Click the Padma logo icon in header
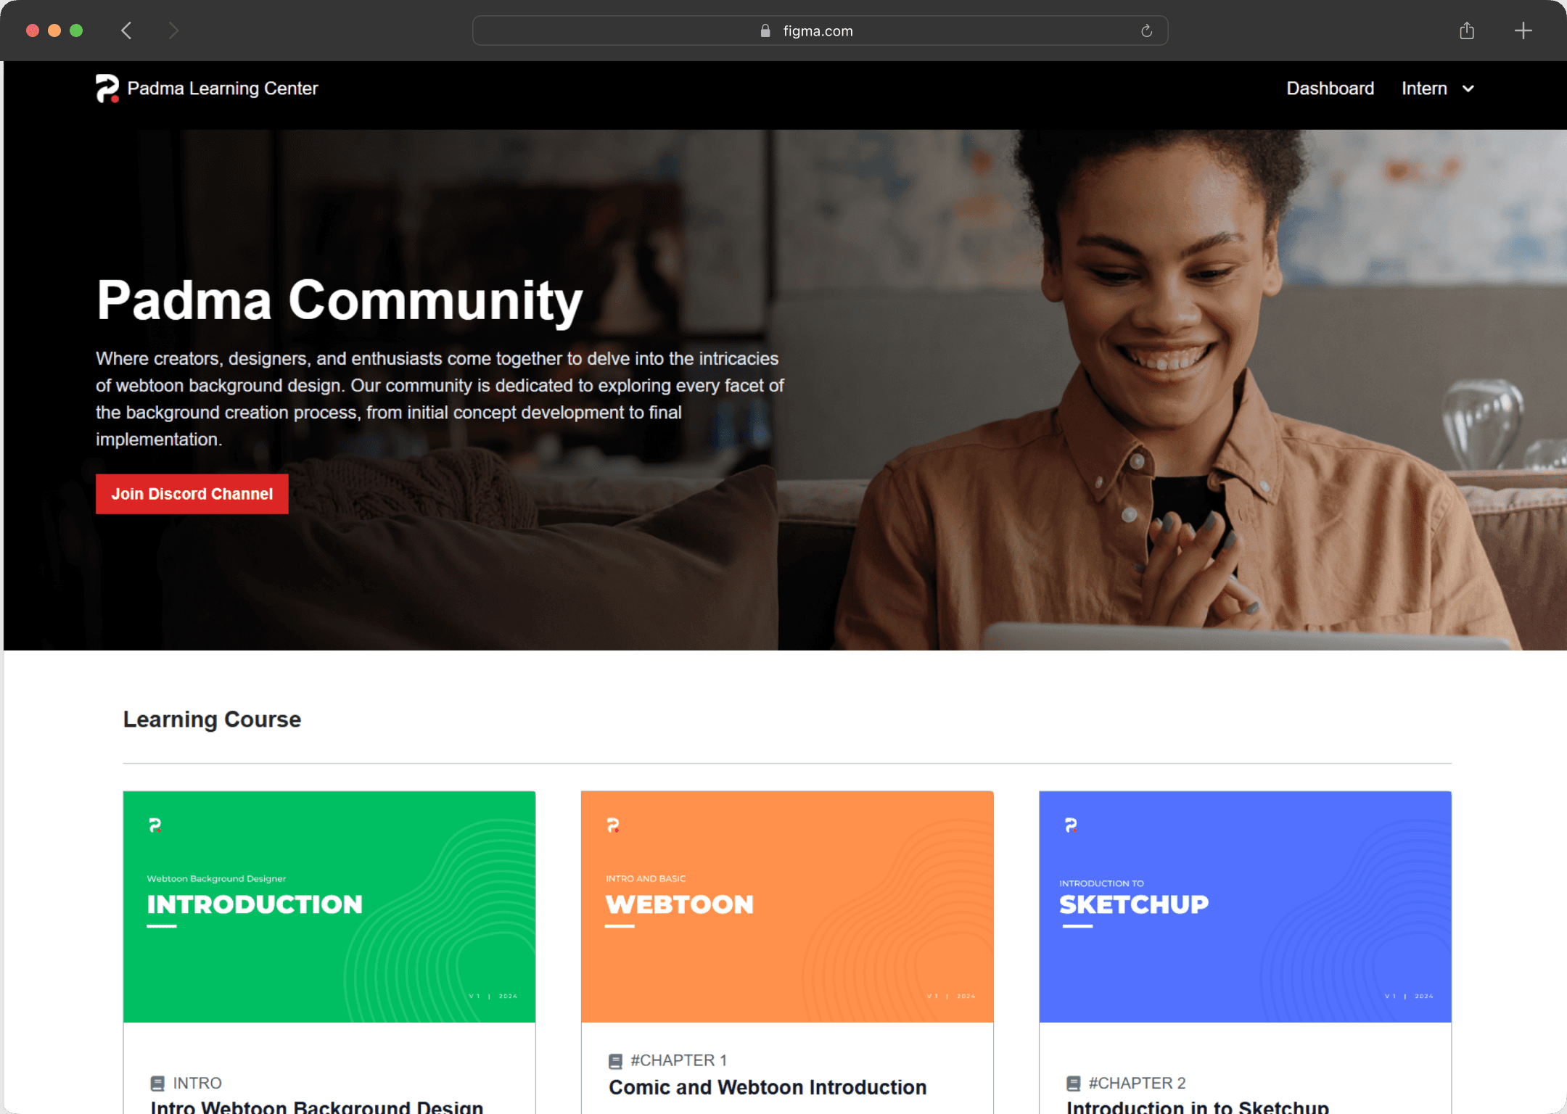This screenshot has width=1567, height=1114. point(107,88)
